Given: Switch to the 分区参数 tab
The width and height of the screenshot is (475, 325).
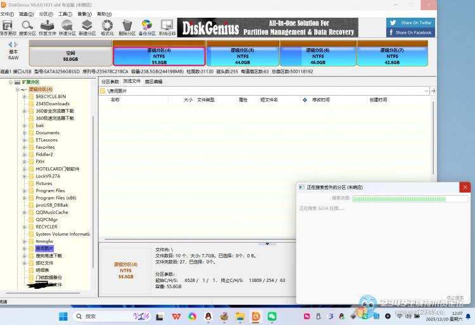Looking at the screenshot, I should pos(110,82).
